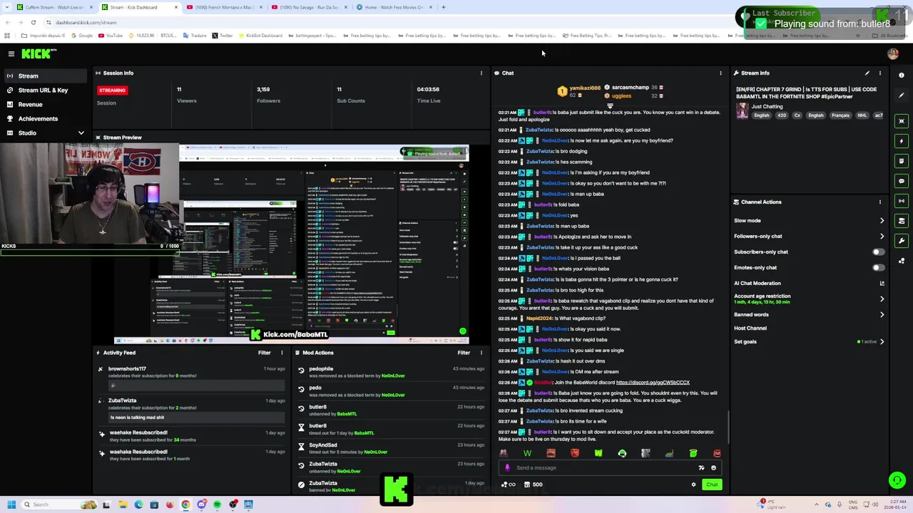The height and width of the screenshot is (513, 913).
Task: Open Activity Feed panel options menu
Action: point(282,353)
